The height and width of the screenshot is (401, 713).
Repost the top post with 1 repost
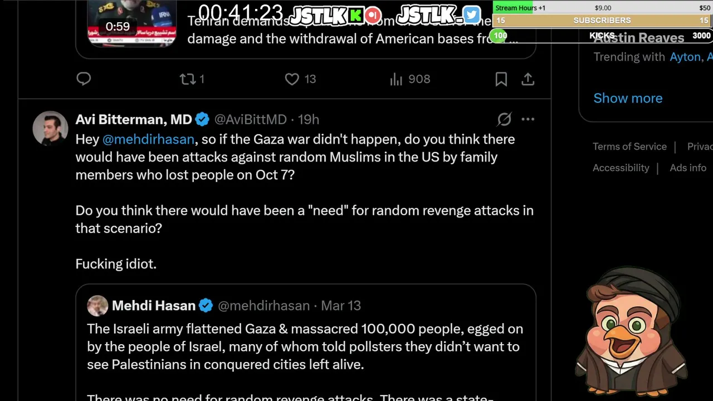tap(188, 79)
